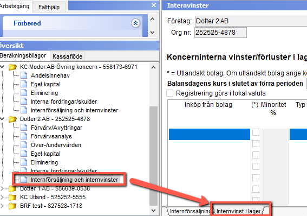307x216 pixels.
Task: Click the tree view scrollbar down arrow
Action: point(154,211)
